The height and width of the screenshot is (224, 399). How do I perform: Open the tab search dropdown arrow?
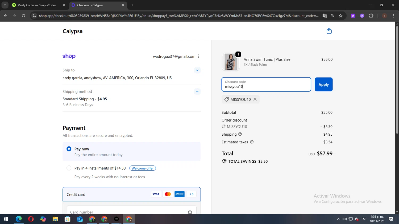5,5
